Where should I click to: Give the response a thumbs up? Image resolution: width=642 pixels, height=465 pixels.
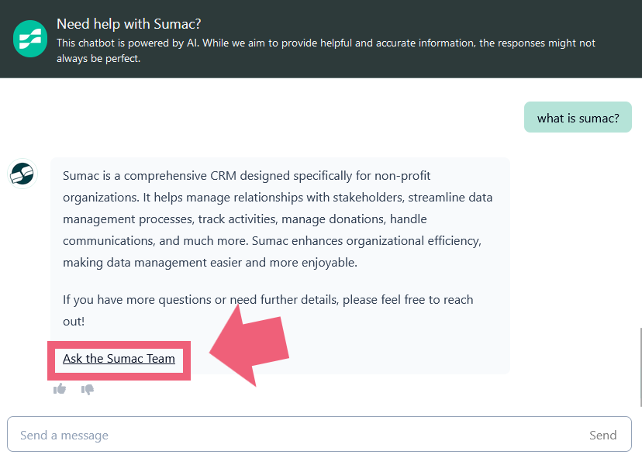pyautogui.click(x=60, y=388)
